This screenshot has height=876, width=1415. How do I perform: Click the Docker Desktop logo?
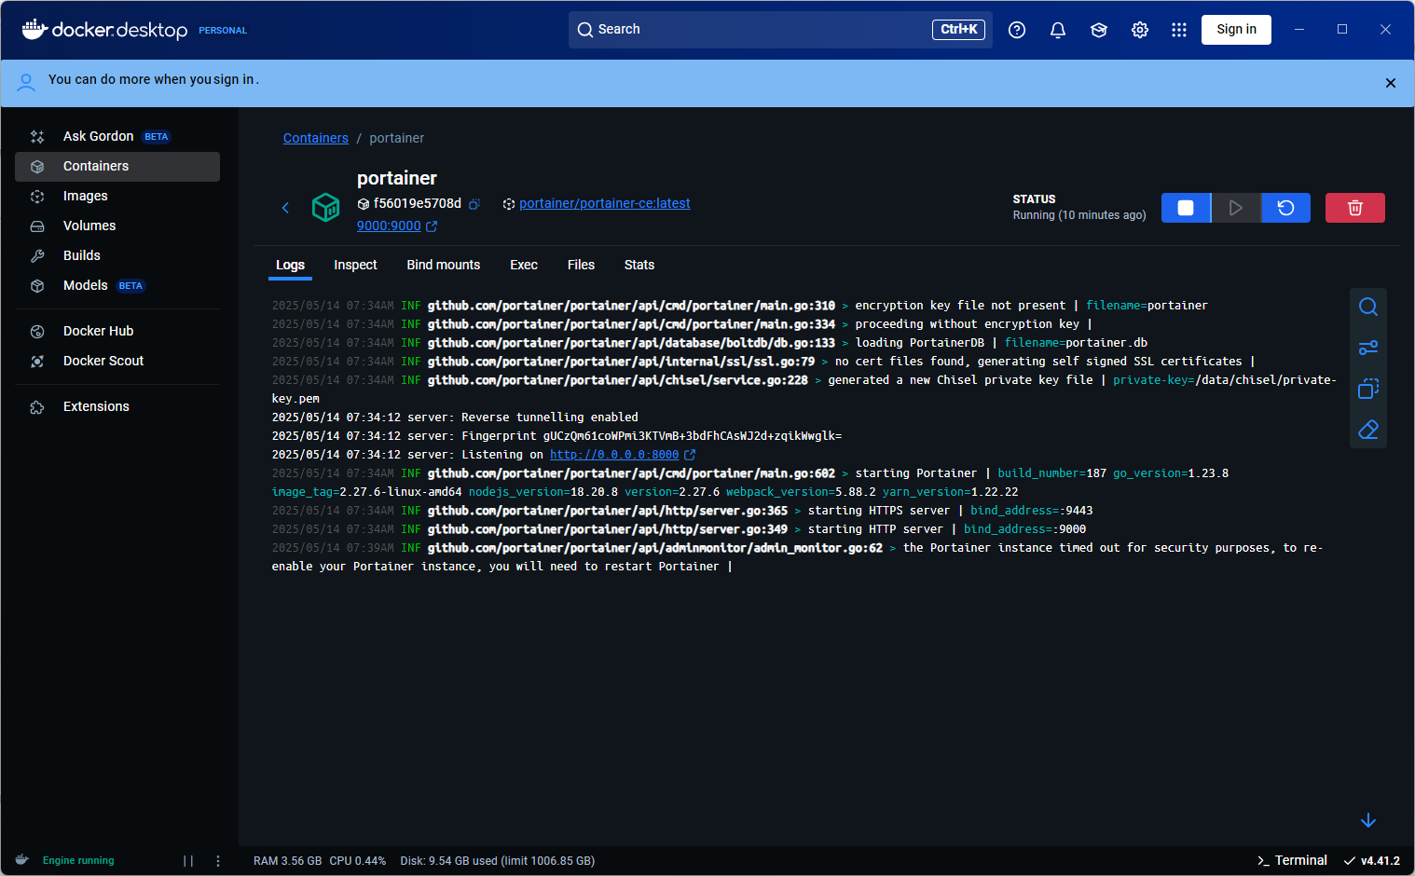pos(104,30)
